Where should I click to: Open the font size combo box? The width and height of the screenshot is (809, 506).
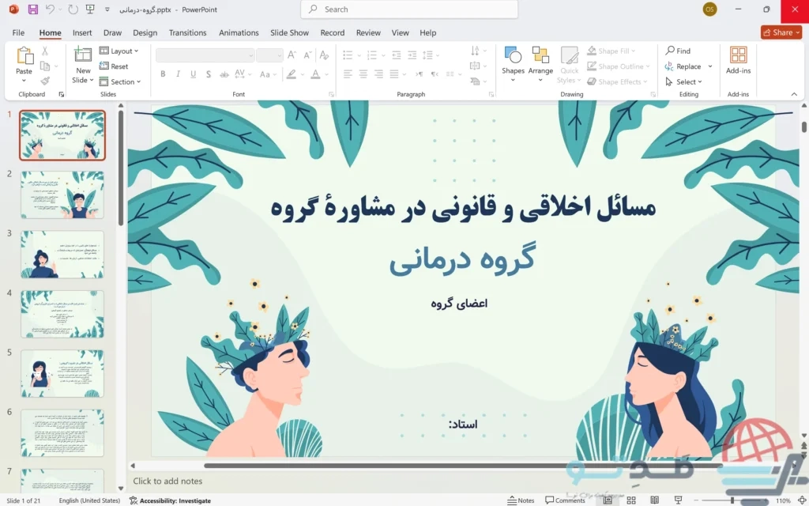point(269,55)
